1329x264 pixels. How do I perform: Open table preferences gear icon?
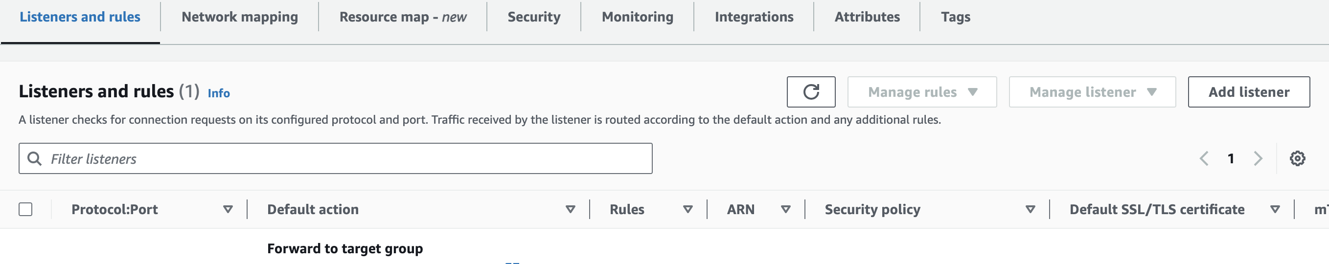(1297, 158)
